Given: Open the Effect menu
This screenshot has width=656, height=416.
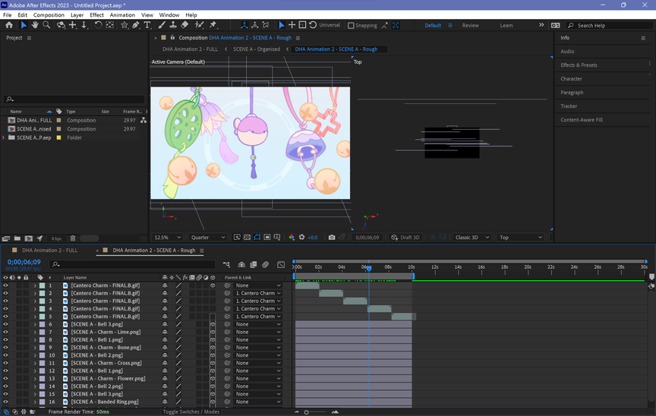Looking at the screenshot, I should (96, 15).
